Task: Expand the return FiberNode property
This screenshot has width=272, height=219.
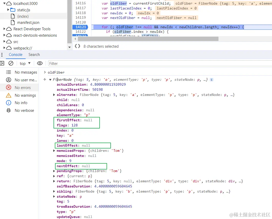Action: coord(54,181)
